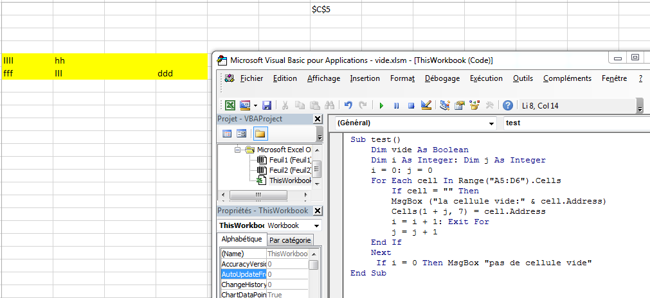Open Find with the binoculars icon
Image resolution: width=650 pixels, height=298 pixels.
(330, 105)
